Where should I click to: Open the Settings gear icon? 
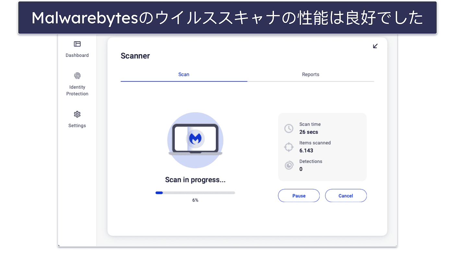77,114
